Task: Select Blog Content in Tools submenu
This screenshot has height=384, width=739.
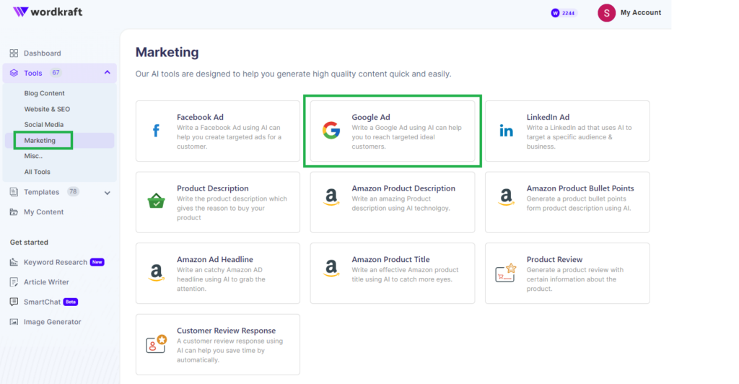Action: coord(44,93)
